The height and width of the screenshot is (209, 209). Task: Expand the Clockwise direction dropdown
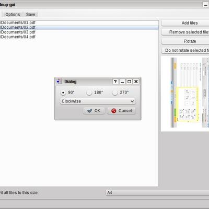[x=98, y=101]
